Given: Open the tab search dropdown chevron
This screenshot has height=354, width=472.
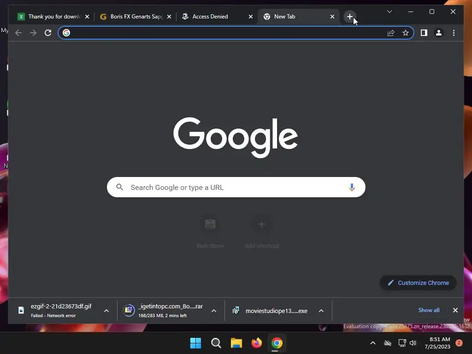Looking at the screenshot, I should (389, 12).
